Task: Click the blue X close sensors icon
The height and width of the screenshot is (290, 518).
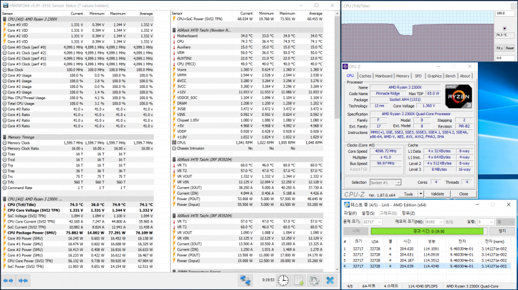Action: pos(330,280)
